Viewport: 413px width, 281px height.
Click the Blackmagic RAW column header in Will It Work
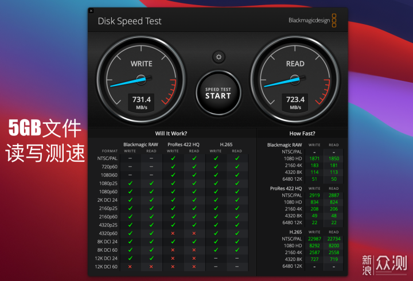point(141,145)
